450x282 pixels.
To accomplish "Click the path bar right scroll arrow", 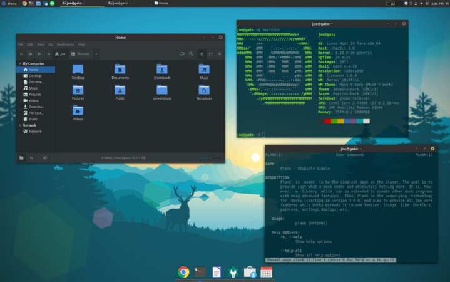I will (96, 54).
